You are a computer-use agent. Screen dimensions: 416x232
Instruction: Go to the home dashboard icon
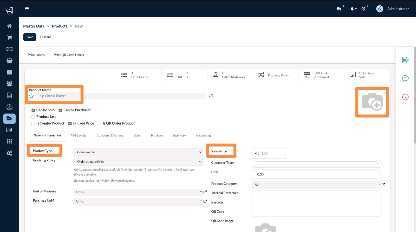[9, 26]
